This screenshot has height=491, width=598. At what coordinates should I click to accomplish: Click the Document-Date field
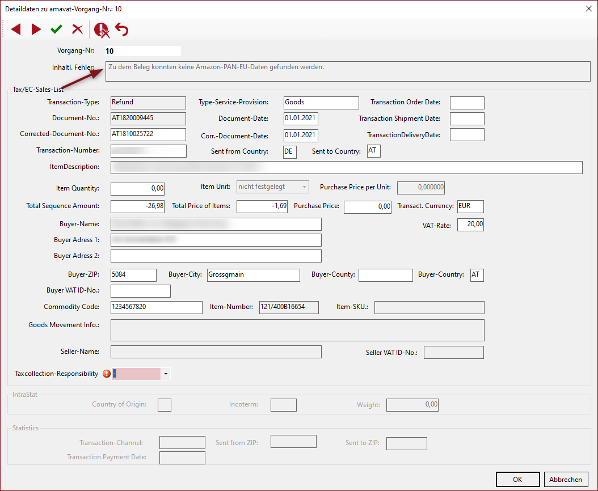pyautogui.click(x=301, y=118)
